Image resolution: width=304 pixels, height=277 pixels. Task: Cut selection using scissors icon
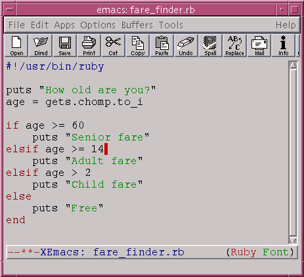[114, 45]
